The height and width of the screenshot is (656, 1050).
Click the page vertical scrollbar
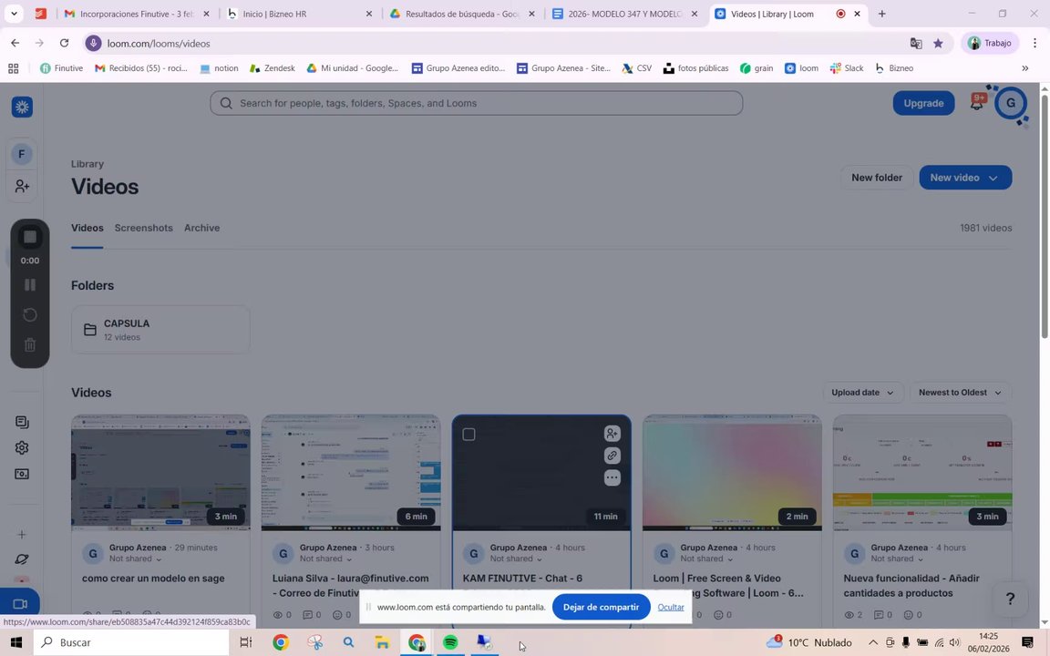(x=1044, y=216)
